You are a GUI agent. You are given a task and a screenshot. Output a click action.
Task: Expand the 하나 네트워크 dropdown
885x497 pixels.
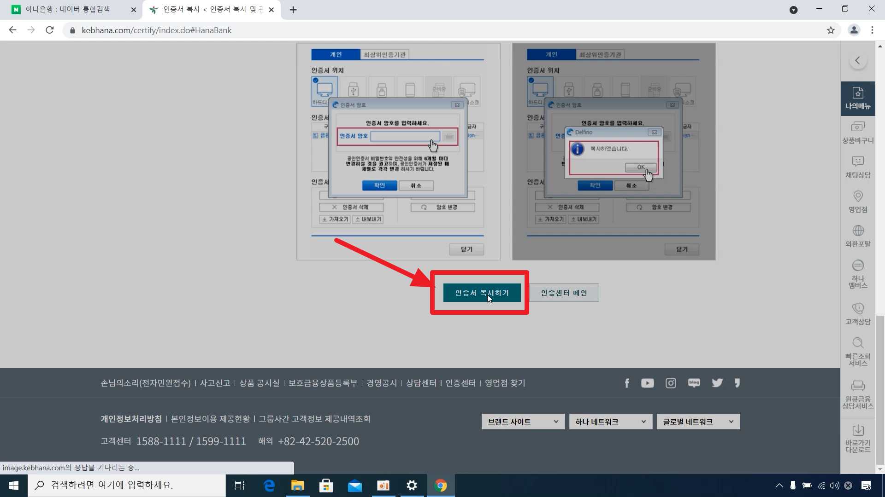pos(610,422)
